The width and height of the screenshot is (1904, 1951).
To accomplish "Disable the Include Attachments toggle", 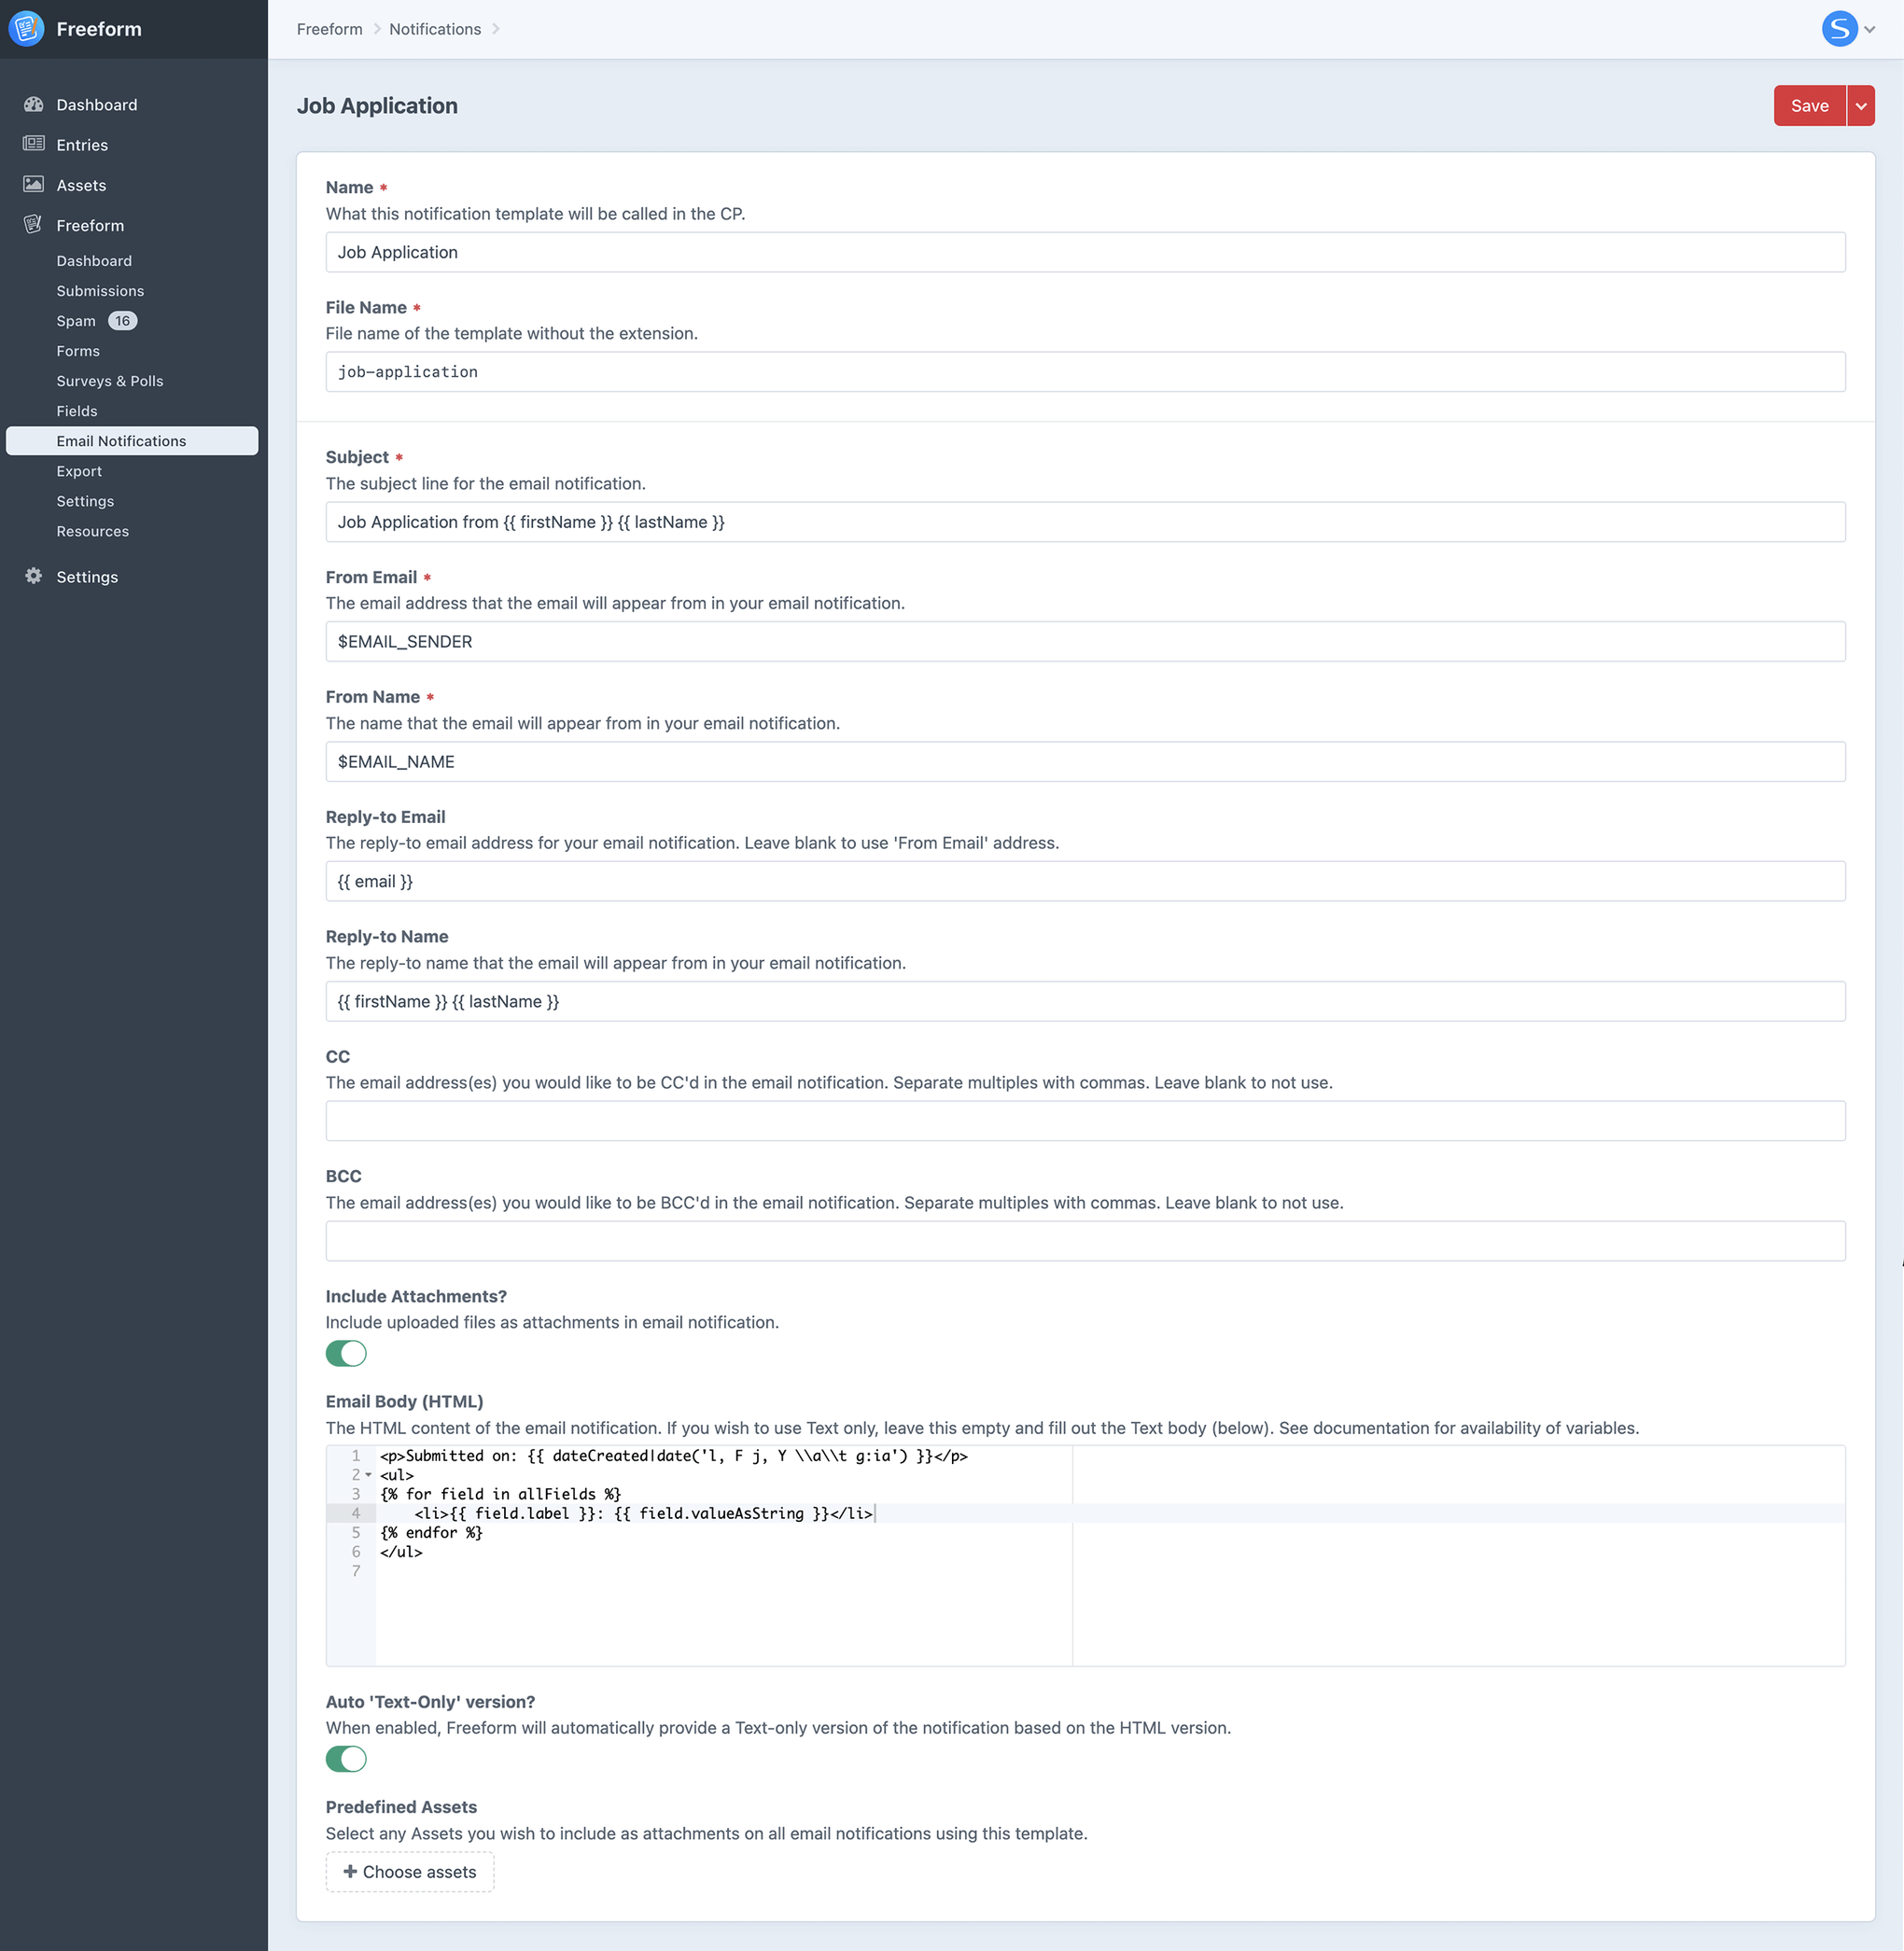I will (x=346, y=1353).
